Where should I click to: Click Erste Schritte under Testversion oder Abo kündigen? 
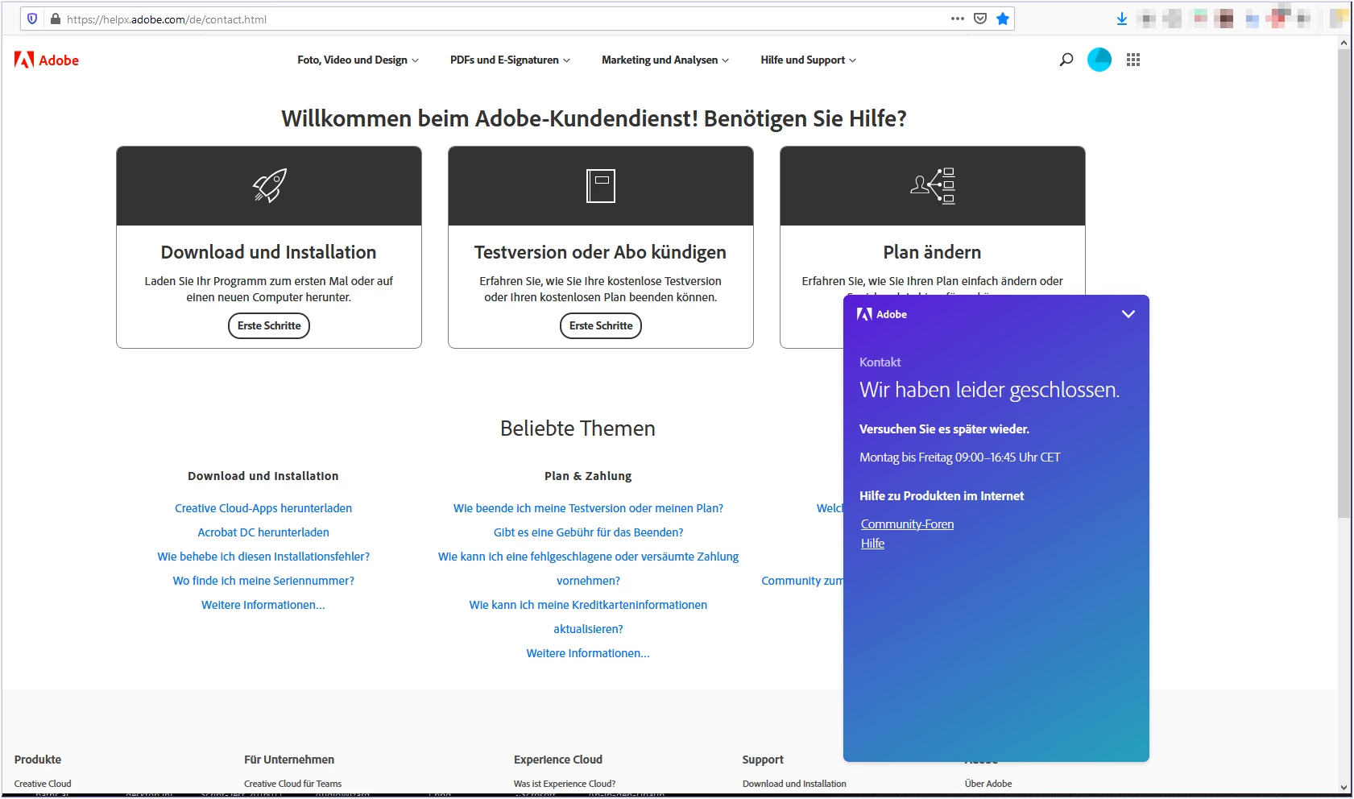tap(601, 325)
